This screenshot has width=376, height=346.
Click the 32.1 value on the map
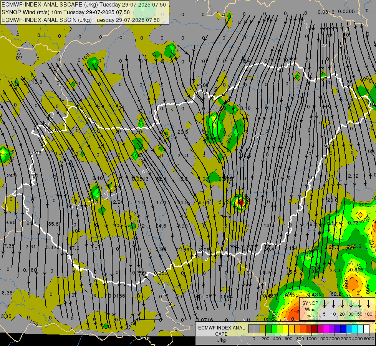coord(161,179)
